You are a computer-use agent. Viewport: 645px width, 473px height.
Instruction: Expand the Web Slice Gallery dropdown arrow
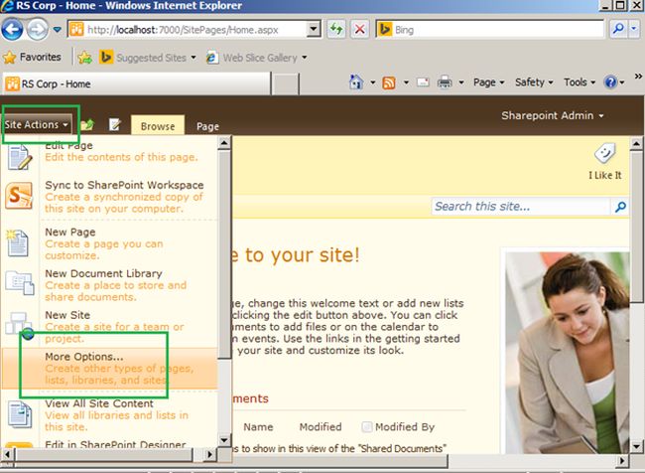click(x=305, y=58)
